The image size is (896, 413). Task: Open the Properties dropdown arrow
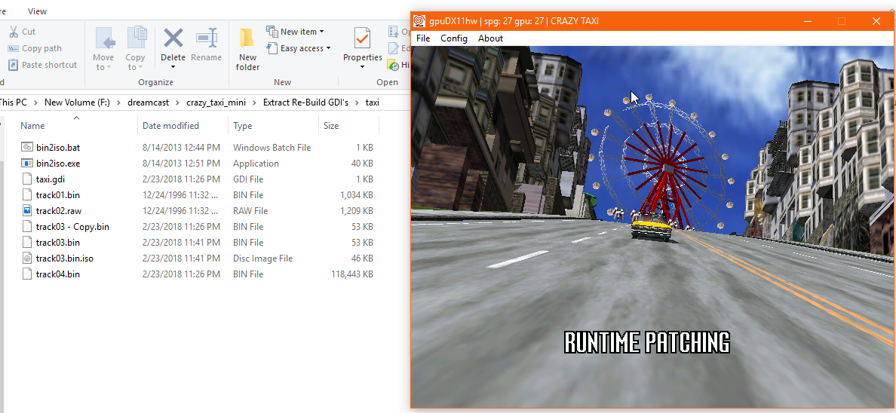tap(362, 67)
